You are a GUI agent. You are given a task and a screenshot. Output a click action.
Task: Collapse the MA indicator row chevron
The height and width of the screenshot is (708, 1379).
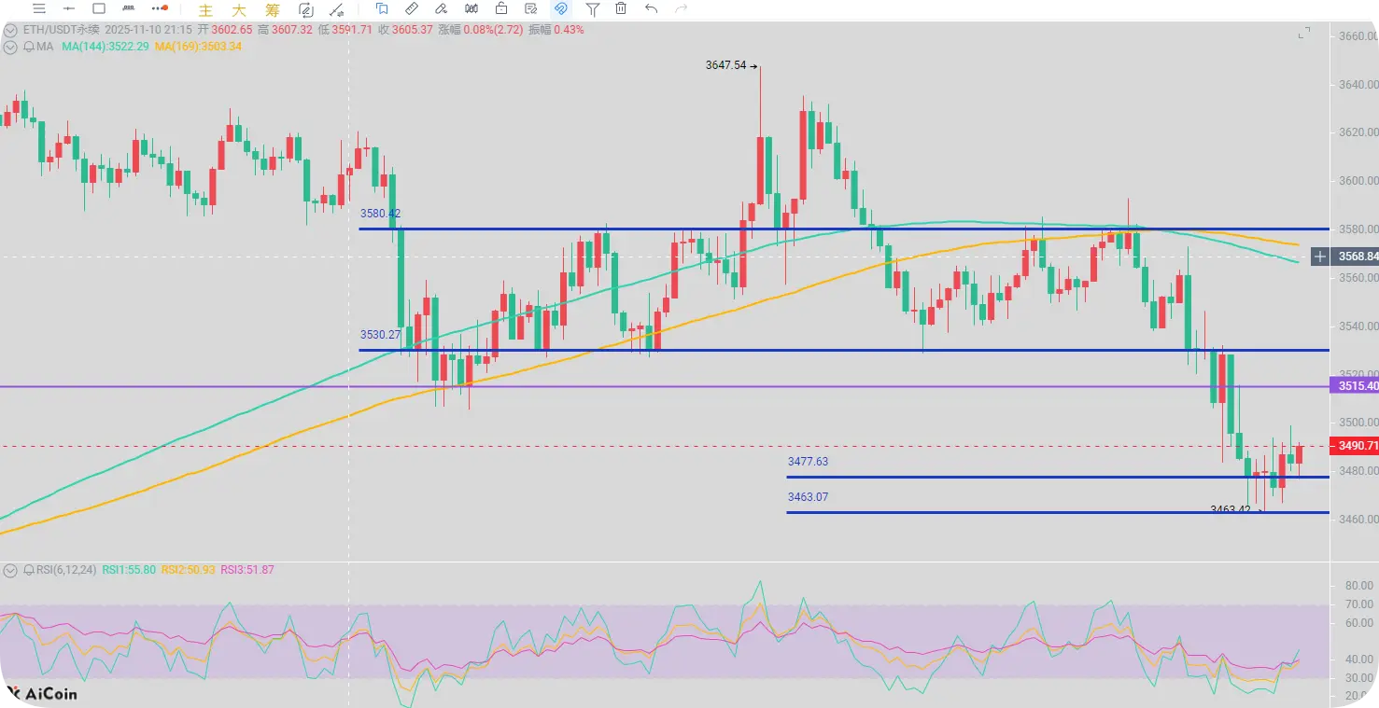(x=10, y=47)
